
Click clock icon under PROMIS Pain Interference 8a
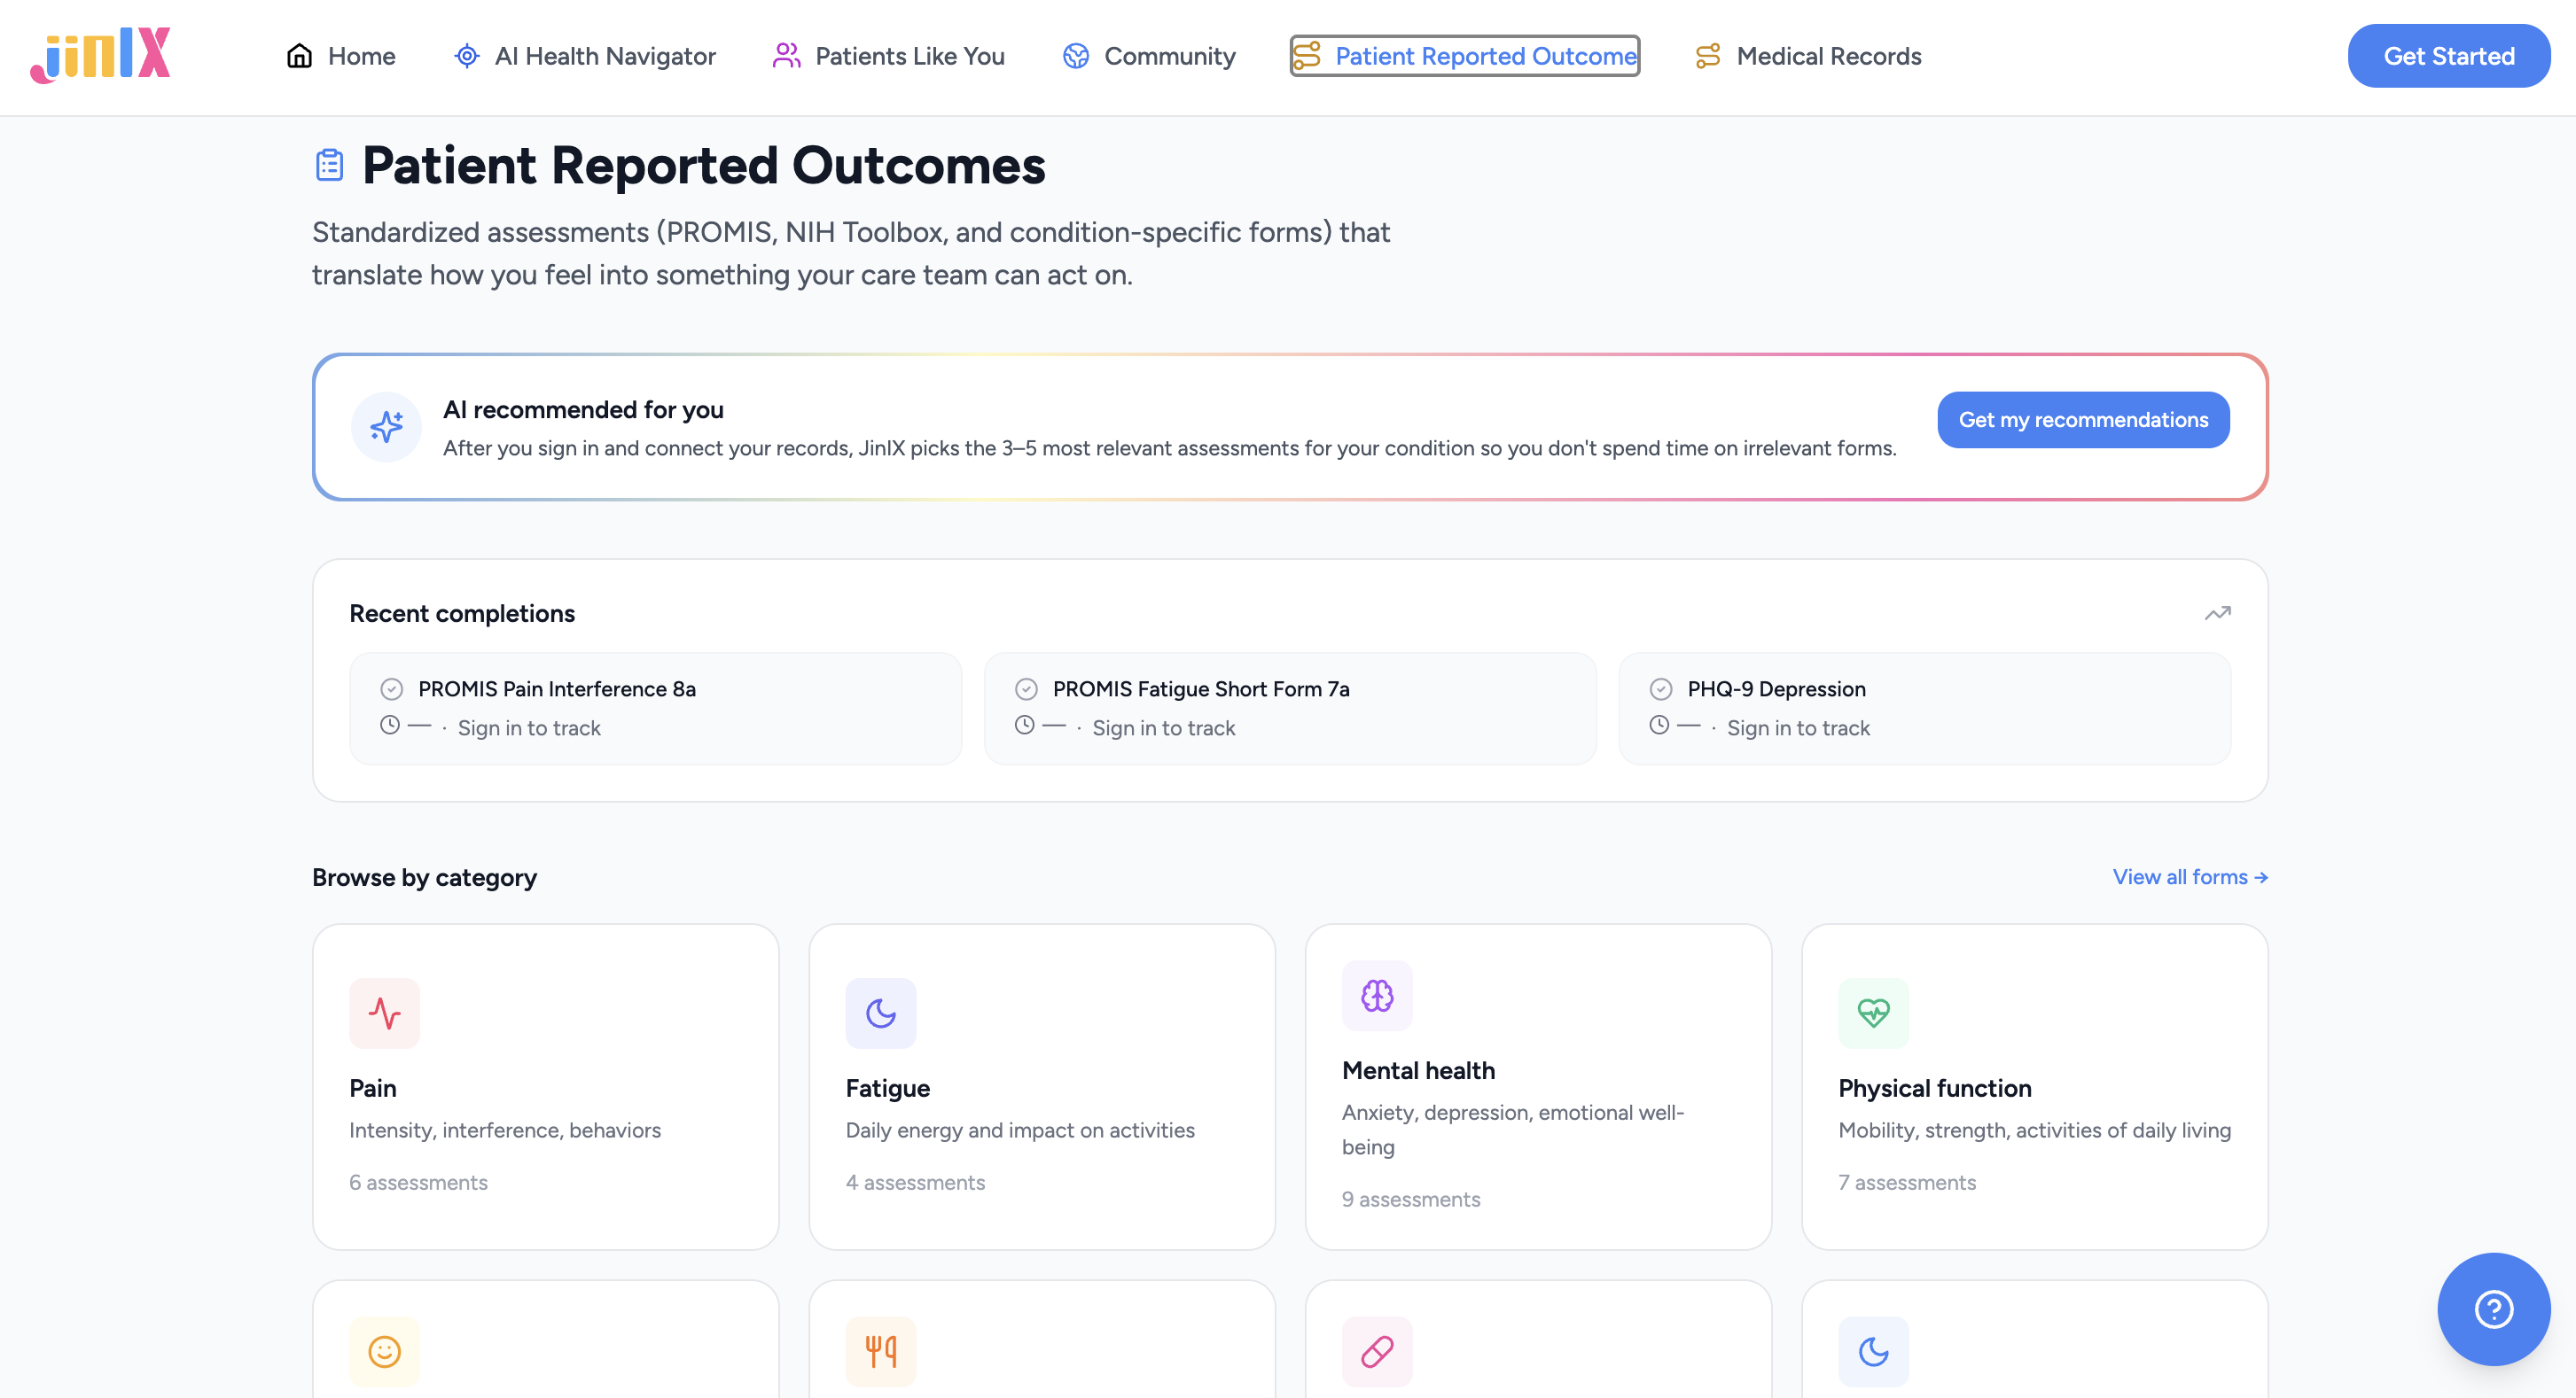[390, 726]
